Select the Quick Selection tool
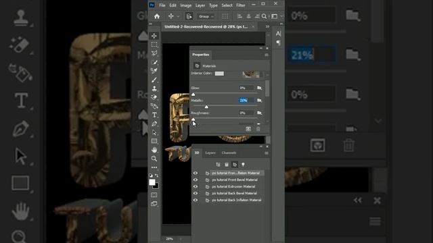The height and width of the screenshot is (243, 433). tap(154, 62)
